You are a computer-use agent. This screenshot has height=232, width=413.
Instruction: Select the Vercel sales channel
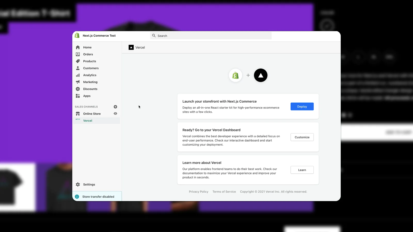[x=97, y=121]
